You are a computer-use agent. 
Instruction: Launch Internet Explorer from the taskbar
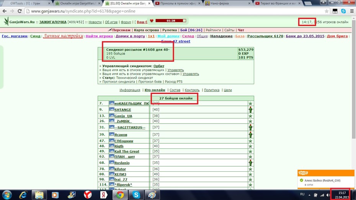[x=23, y=195]
